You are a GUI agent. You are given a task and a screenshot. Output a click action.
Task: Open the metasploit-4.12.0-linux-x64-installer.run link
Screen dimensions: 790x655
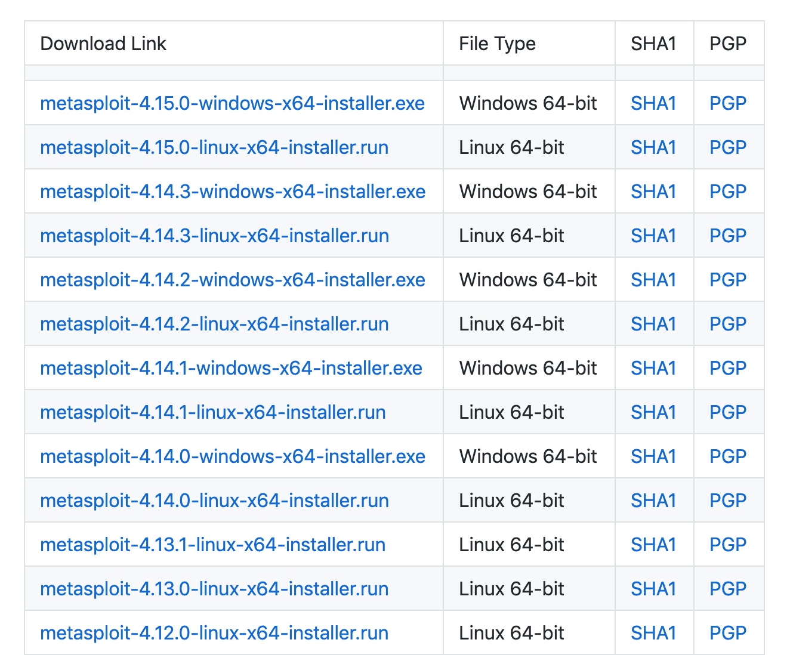(x=214, y=633)
